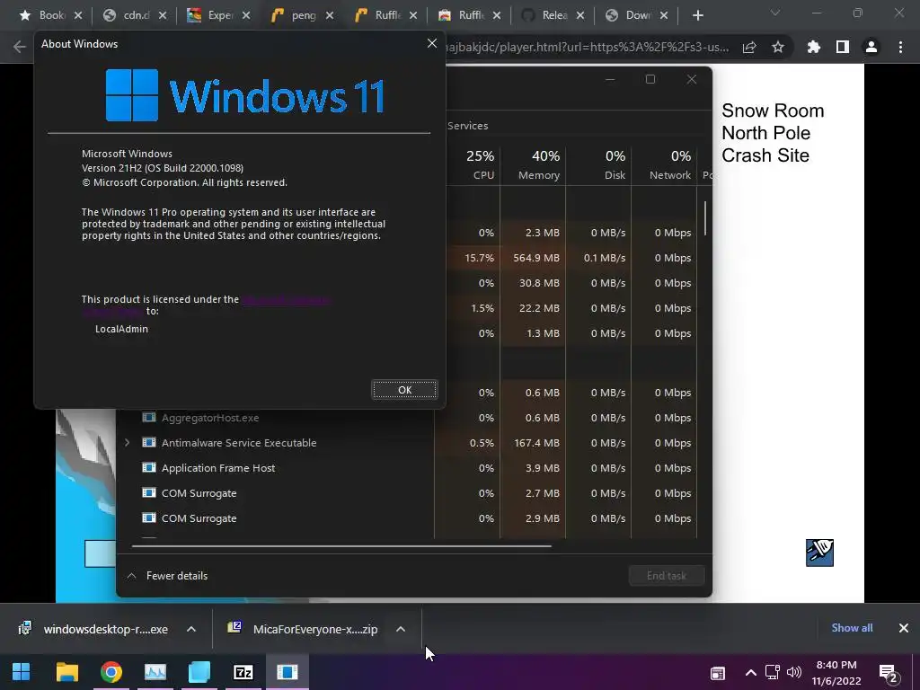This screenshot has height=690, width=920.
Task: Click the North Pole text
Action: pos(765,133)
